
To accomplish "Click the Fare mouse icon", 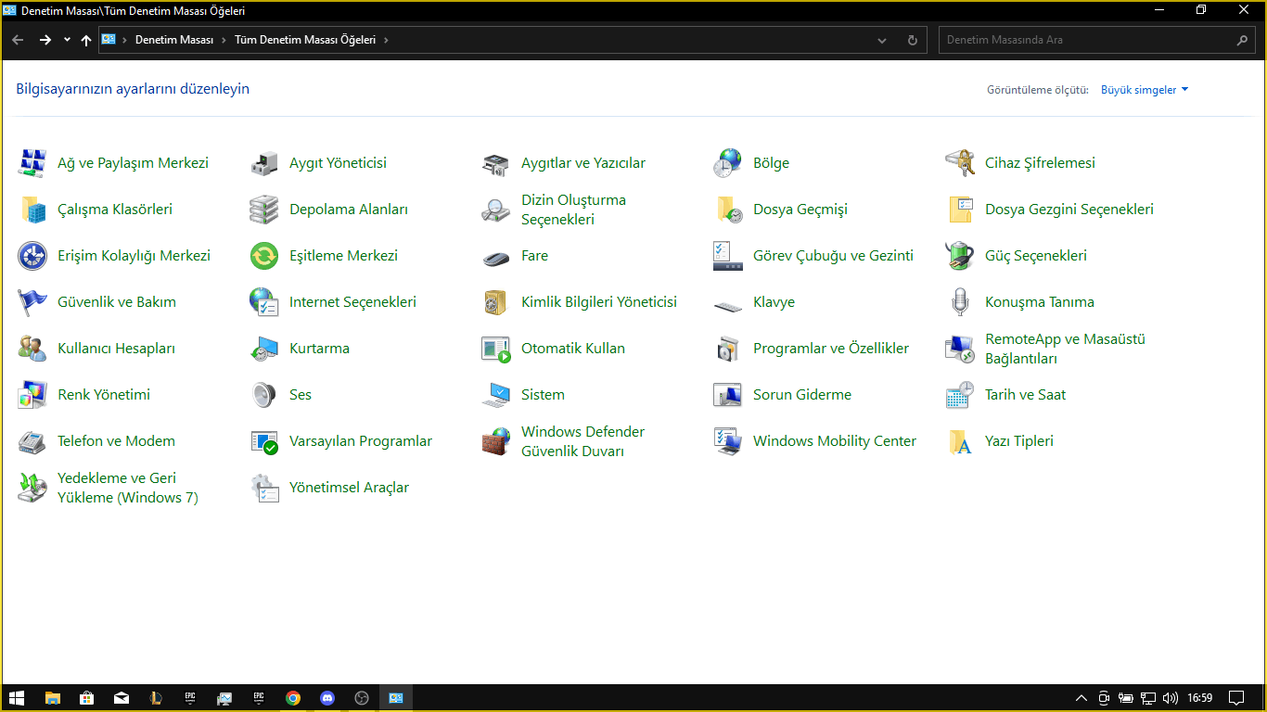I will click(x=496, y=256).
